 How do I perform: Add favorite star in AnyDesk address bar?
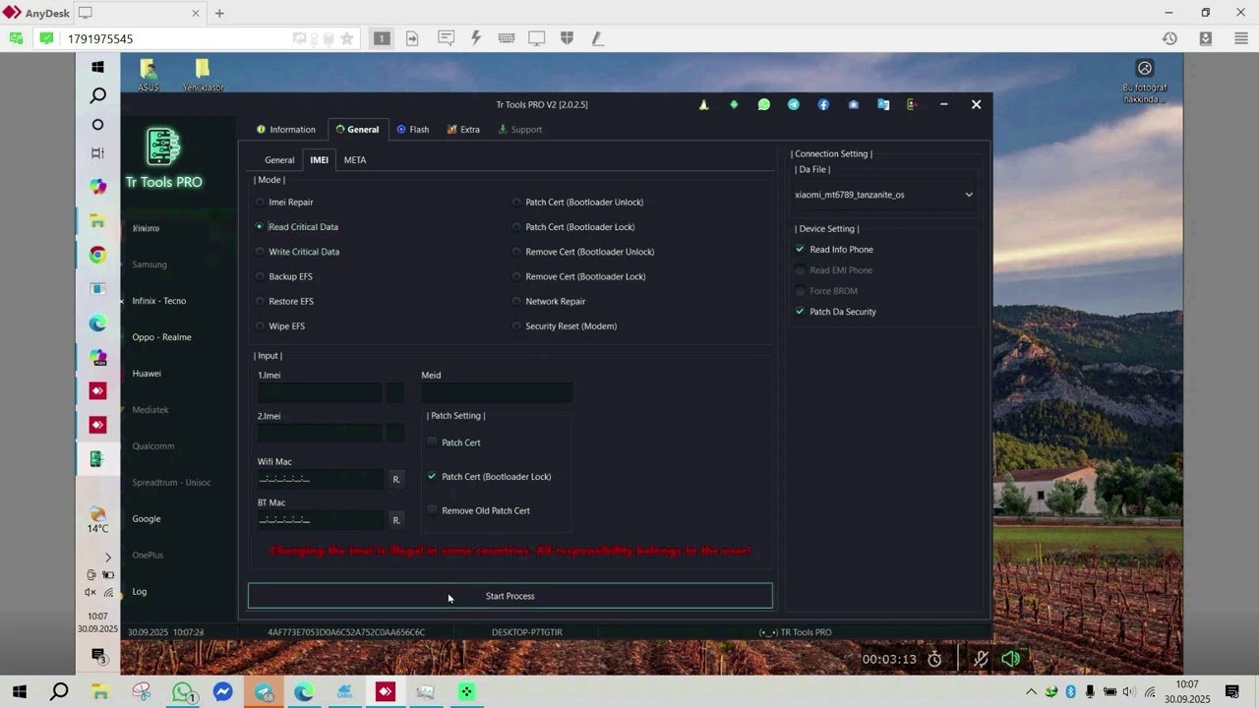coord(347,38)
